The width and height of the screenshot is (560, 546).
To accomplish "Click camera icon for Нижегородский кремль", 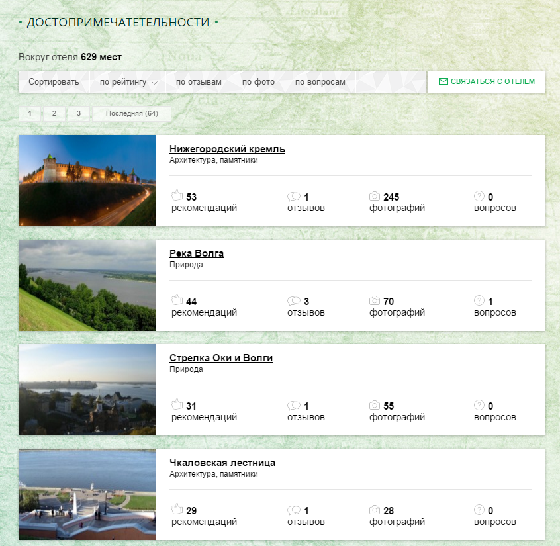I will click(x=374, y=196).
